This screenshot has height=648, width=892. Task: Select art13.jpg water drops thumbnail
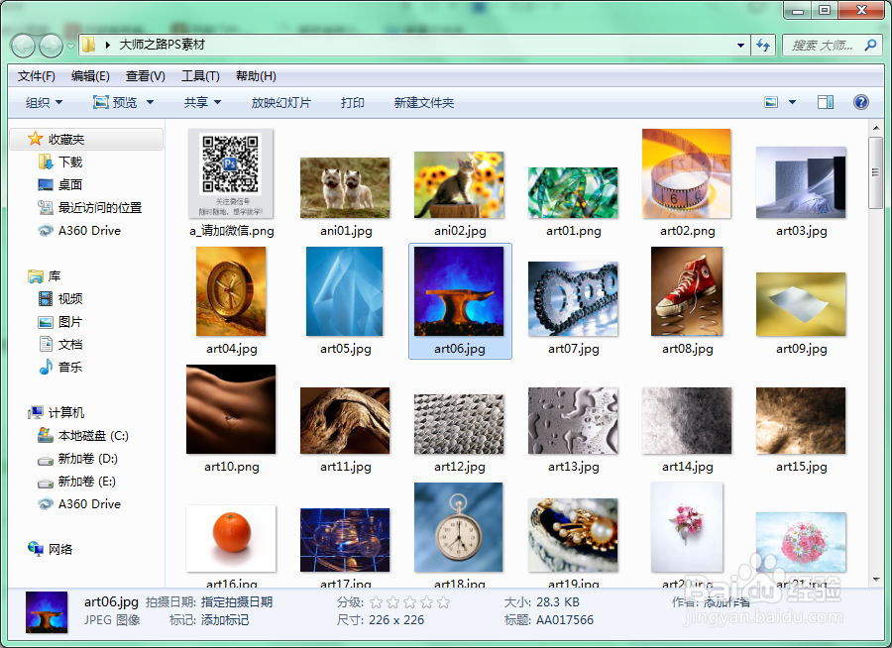coord(573,421)
